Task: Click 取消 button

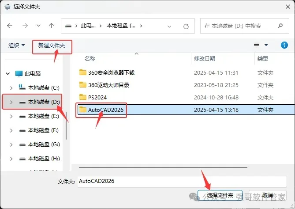Action: point(268,195)
